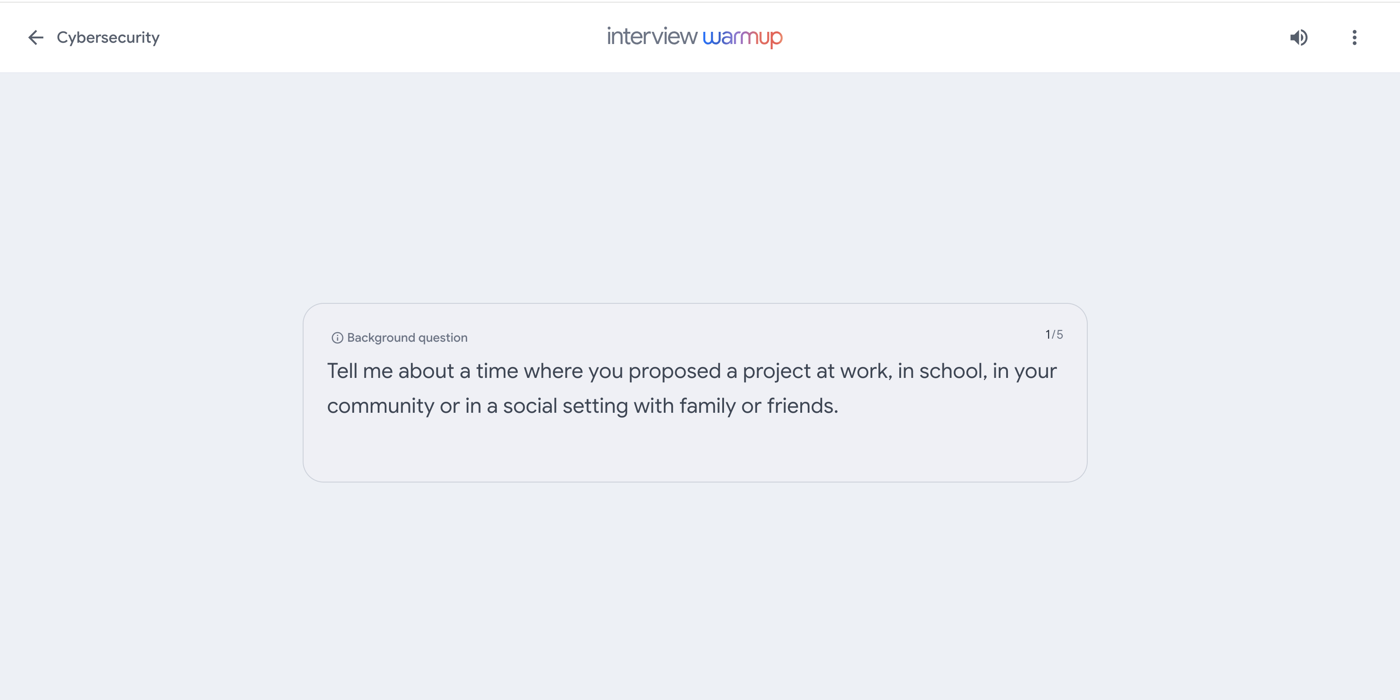The image size is (1400, 700).
Task: Open the three-dot more options menu
Action: [1354, 37]
